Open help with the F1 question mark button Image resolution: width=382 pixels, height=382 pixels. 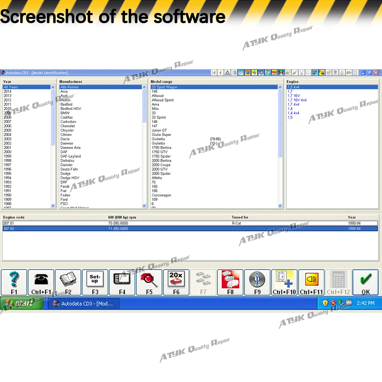(x=14, y=282)
